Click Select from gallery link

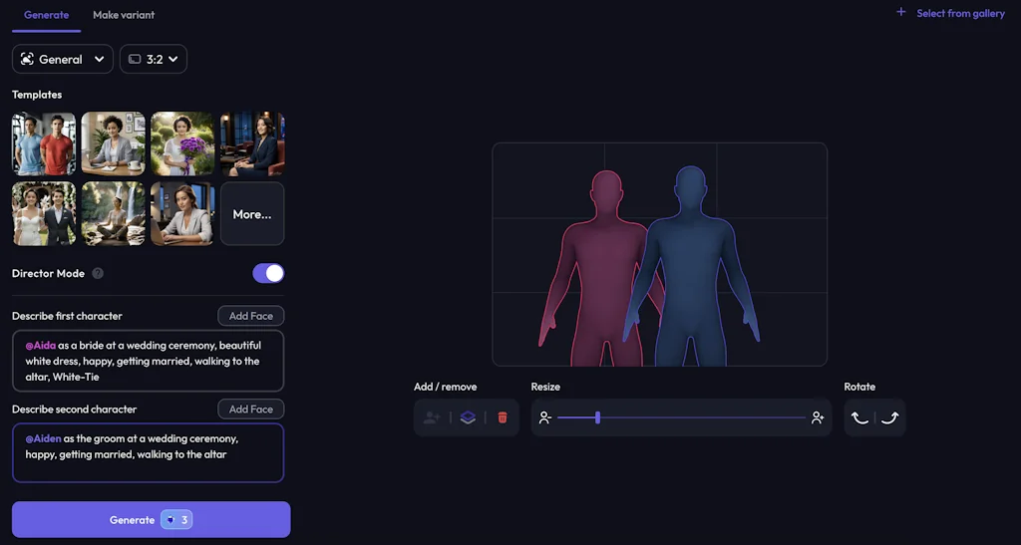pyautogui.click(x=960, y=13)
